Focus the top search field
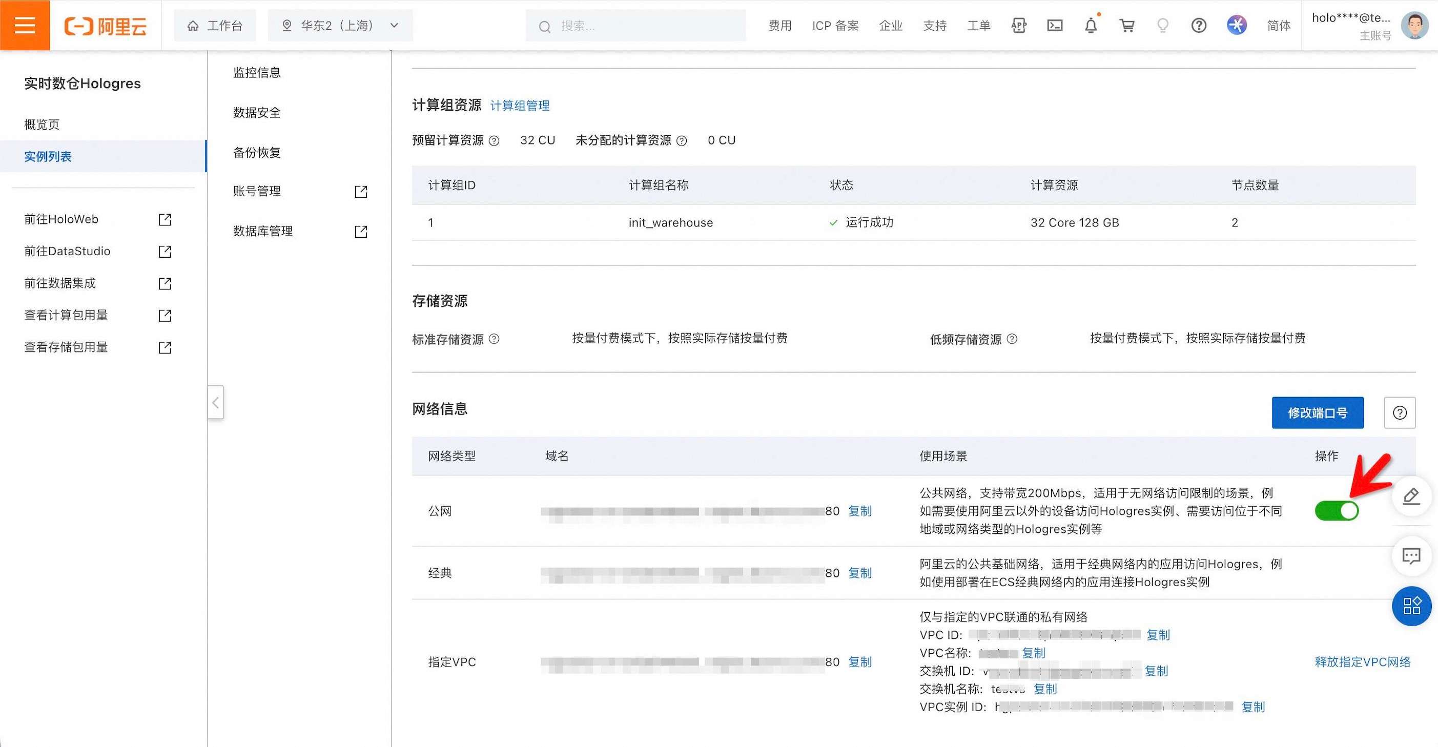 click(x=636, y=25)
